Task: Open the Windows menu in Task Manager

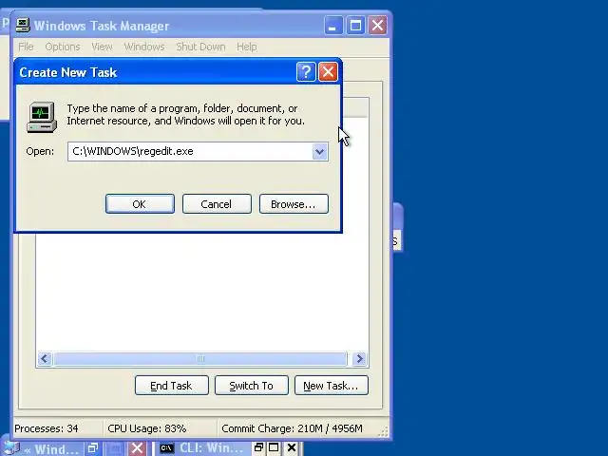Action: [x=144, y=47]
